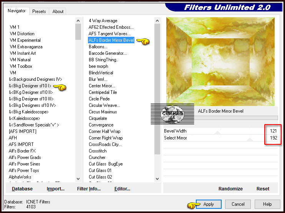Click the Randomize button
Image resolution: width=285 pixels, height=213 pixels.
click(x=230, y=189)
